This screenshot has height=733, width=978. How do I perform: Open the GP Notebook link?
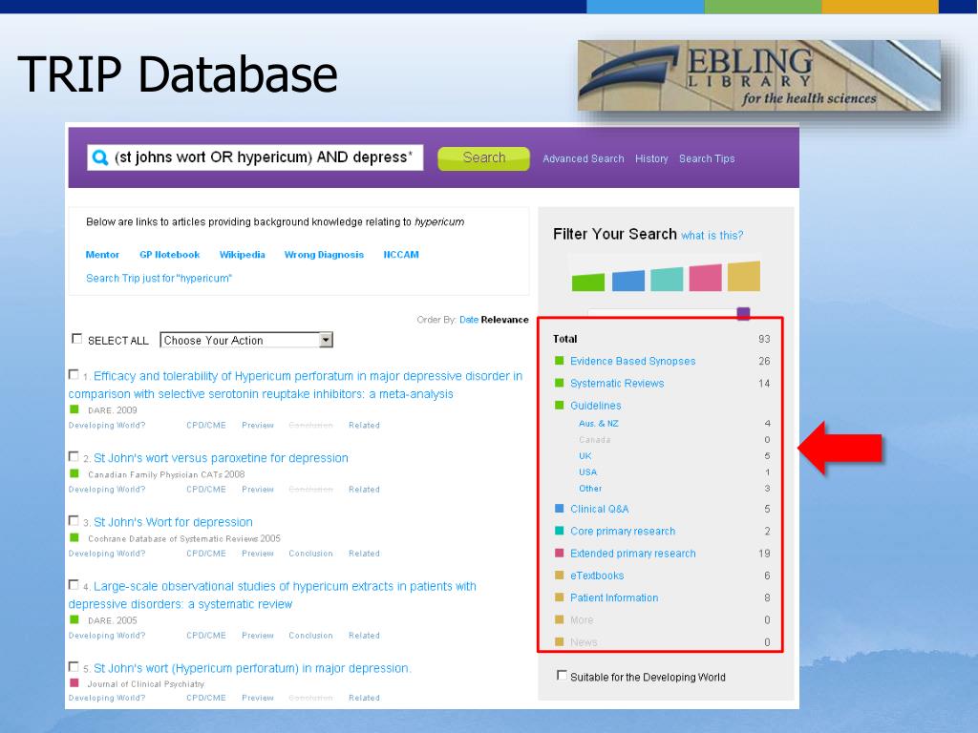tap(170, 254)
